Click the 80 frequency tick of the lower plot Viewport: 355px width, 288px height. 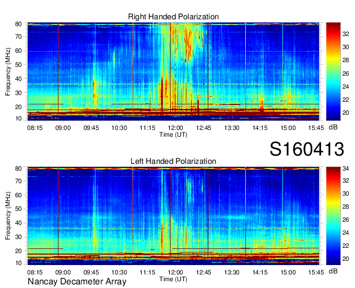click(18, 169)
